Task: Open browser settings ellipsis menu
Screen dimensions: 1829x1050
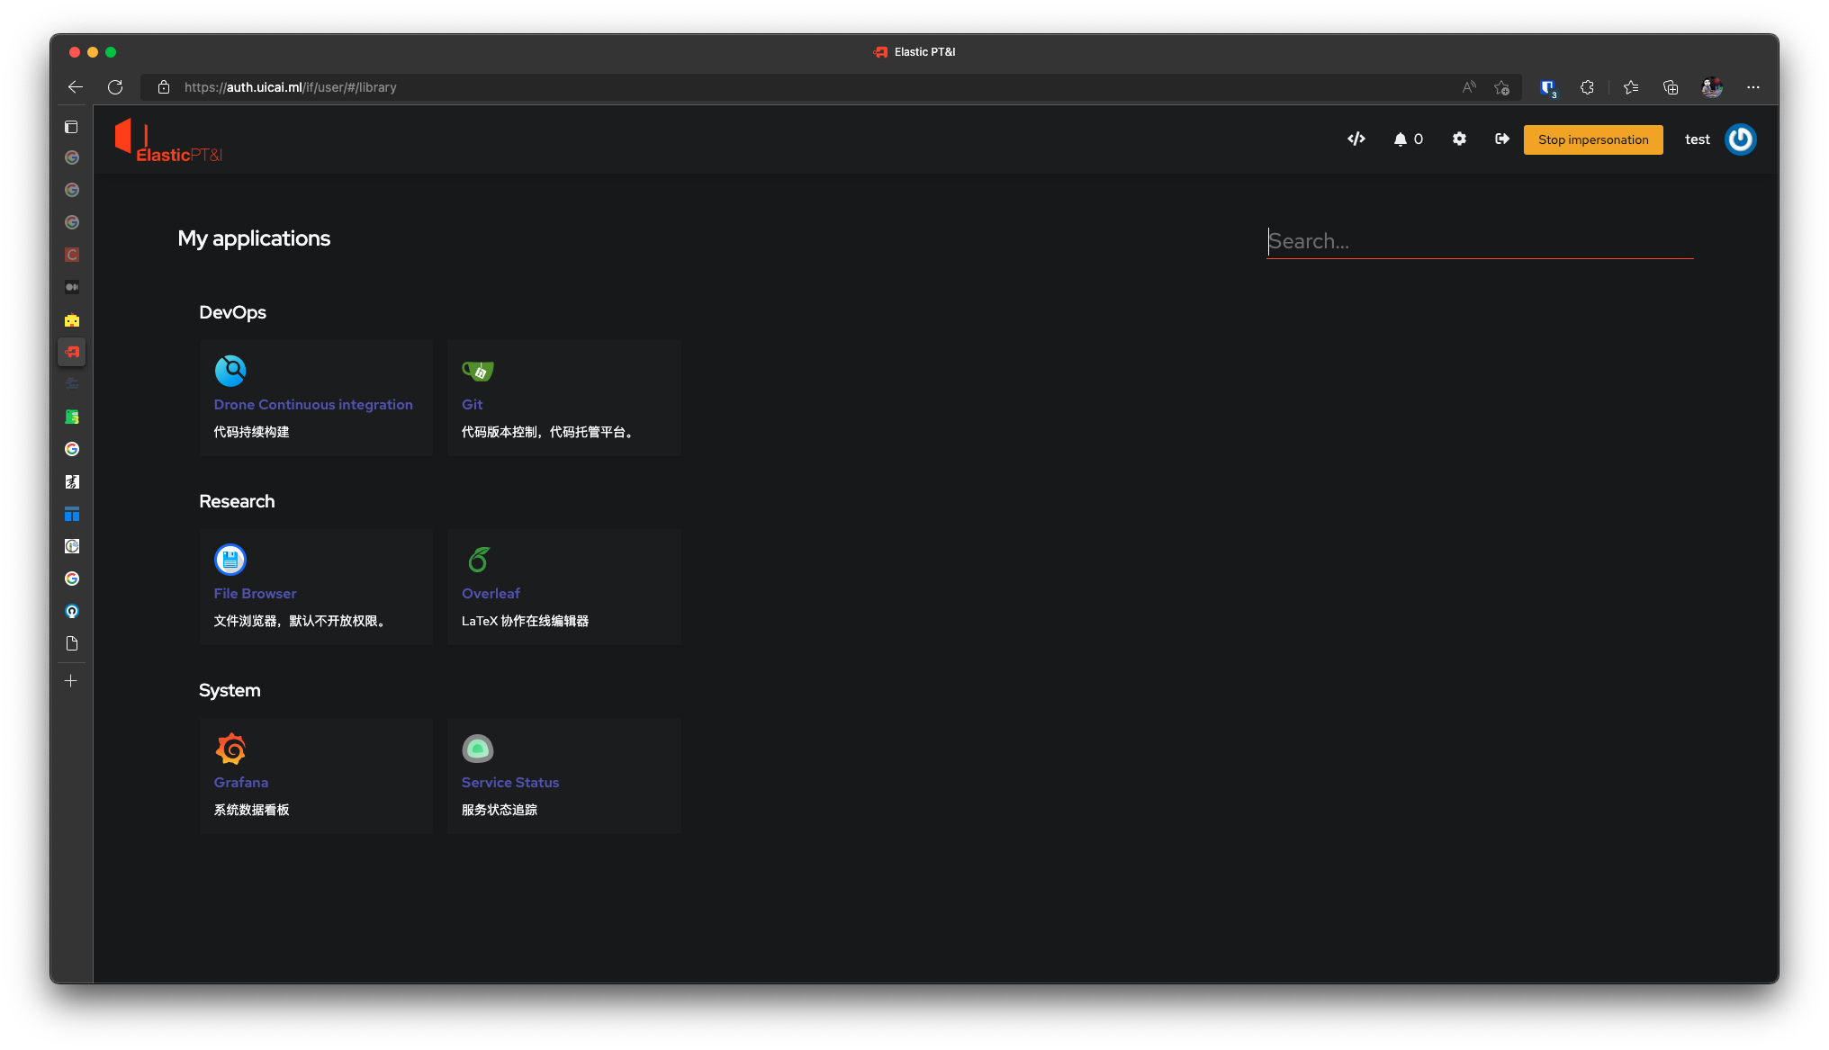Action: [1752, 87]
